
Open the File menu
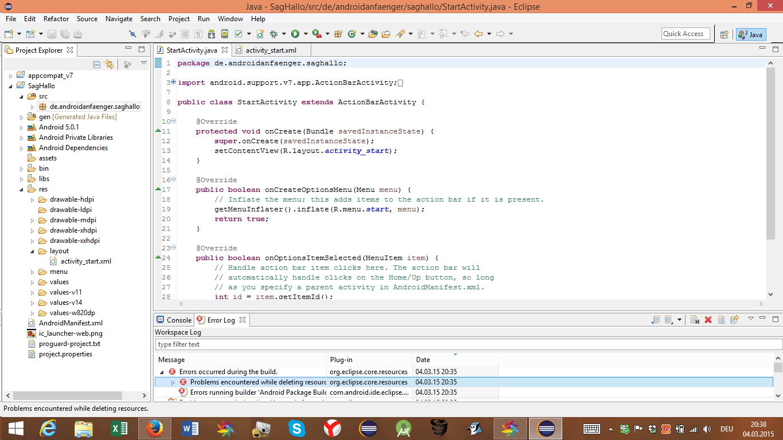(11, 19)
